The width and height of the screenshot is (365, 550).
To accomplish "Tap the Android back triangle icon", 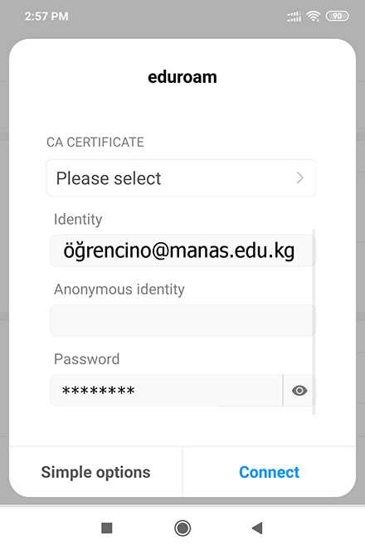I will 257,528.
